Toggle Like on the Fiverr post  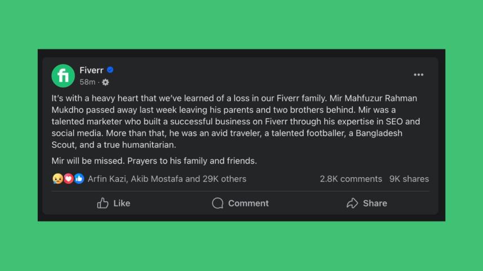pos(114,203)
